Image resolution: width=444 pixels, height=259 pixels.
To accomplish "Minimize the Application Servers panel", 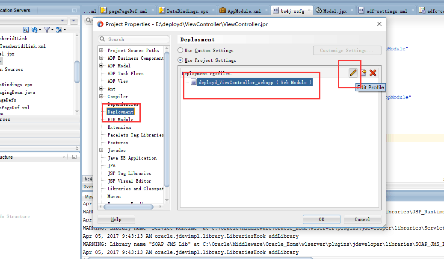I will 74,10.
